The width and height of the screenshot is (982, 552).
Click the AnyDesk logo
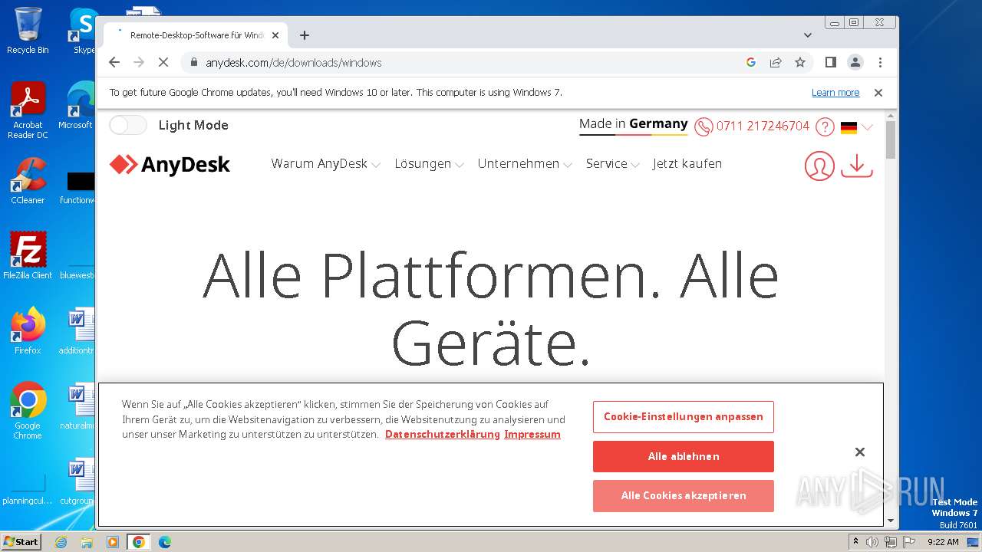coord(170,164)
